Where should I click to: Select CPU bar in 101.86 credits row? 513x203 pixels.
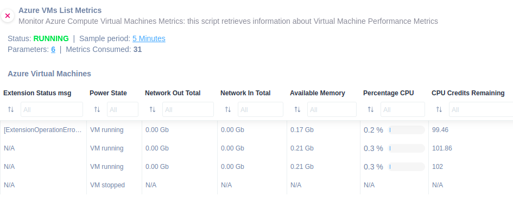(407, 148)
